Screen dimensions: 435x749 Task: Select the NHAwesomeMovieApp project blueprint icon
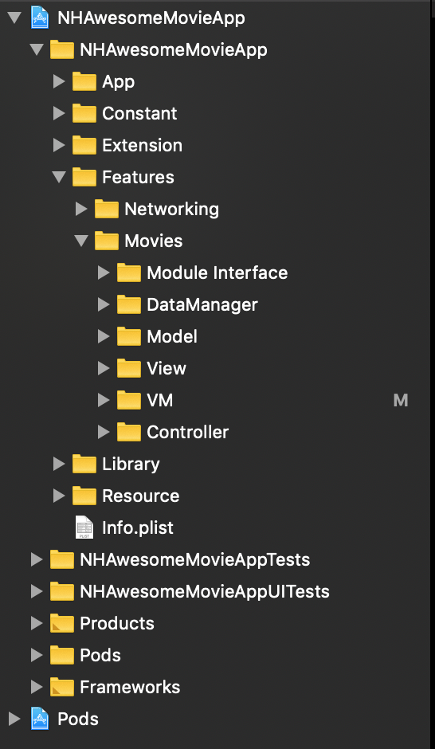point(40,18)
